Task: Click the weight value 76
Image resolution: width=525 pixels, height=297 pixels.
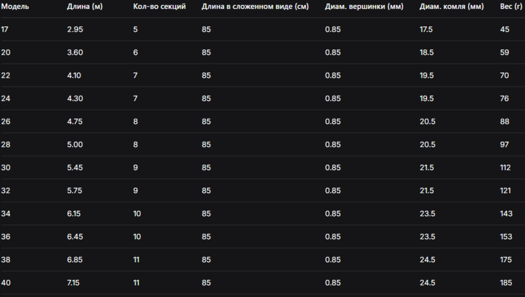Action: point(505,99)
